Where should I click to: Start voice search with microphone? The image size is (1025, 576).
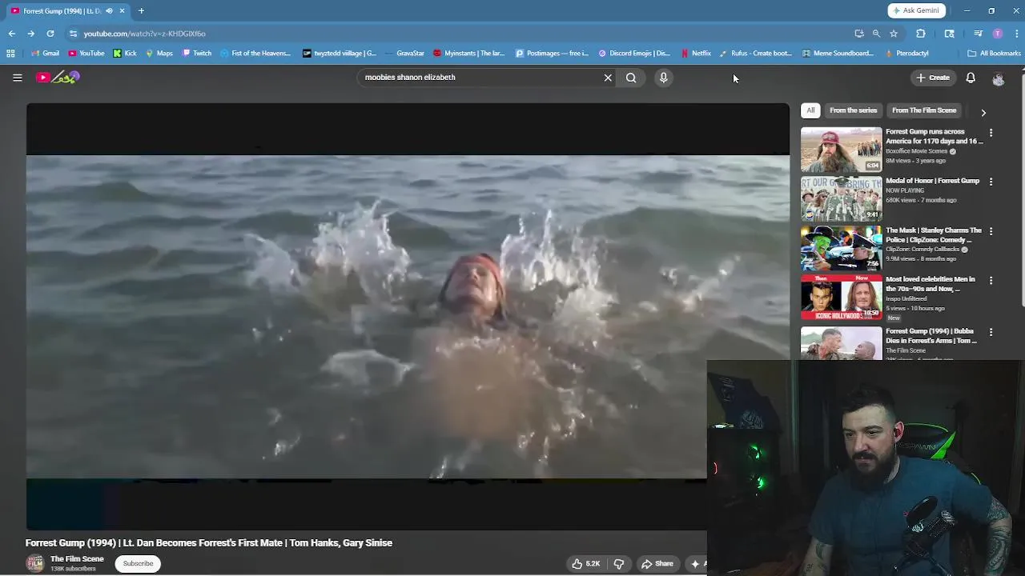[663, 78]
